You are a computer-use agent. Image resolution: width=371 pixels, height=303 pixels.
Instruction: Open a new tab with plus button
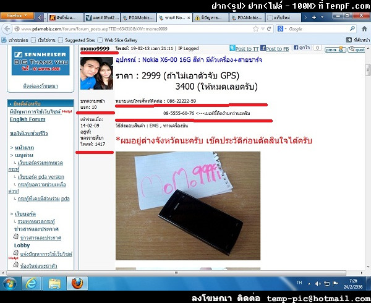[x=314, y=17]
